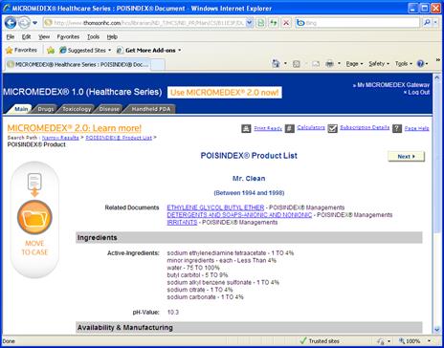Expand the address bar dropdown arrow
The height and width of the screenshot is (348, 444).
tap(250, 23)
